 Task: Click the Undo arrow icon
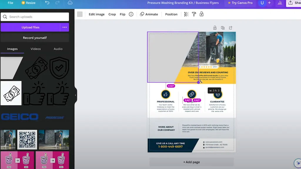47,3
